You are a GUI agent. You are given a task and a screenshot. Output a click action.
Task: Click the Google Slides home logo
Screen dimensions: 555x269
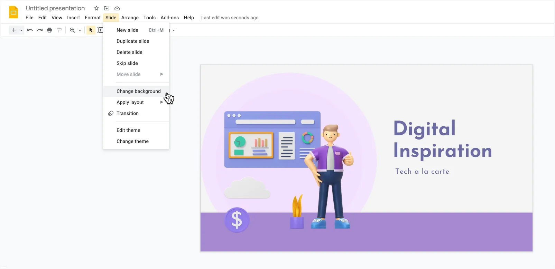[x=13, y=12]
